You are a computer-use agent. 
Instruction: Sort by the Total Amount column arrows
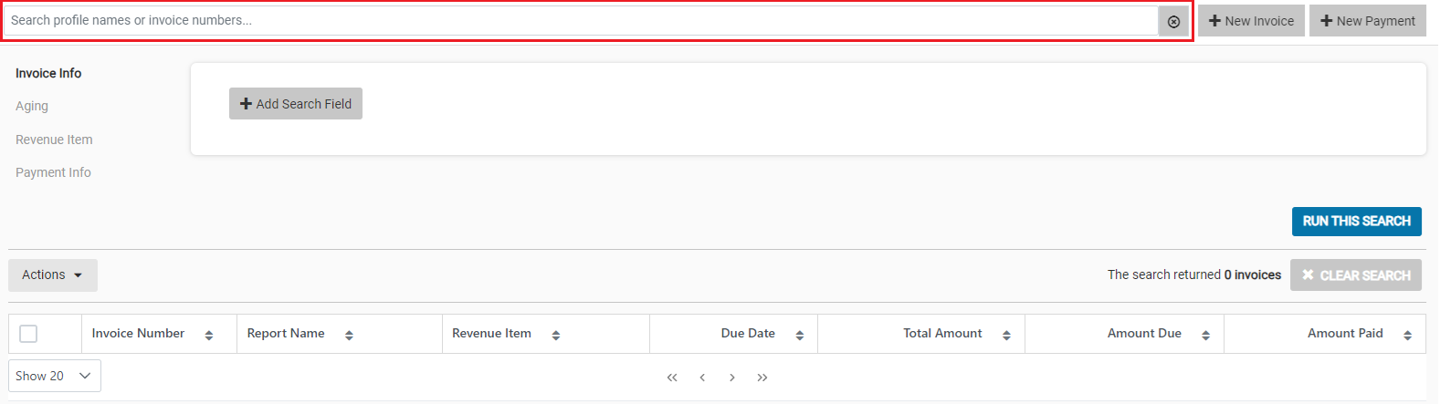pos(1007,336)
